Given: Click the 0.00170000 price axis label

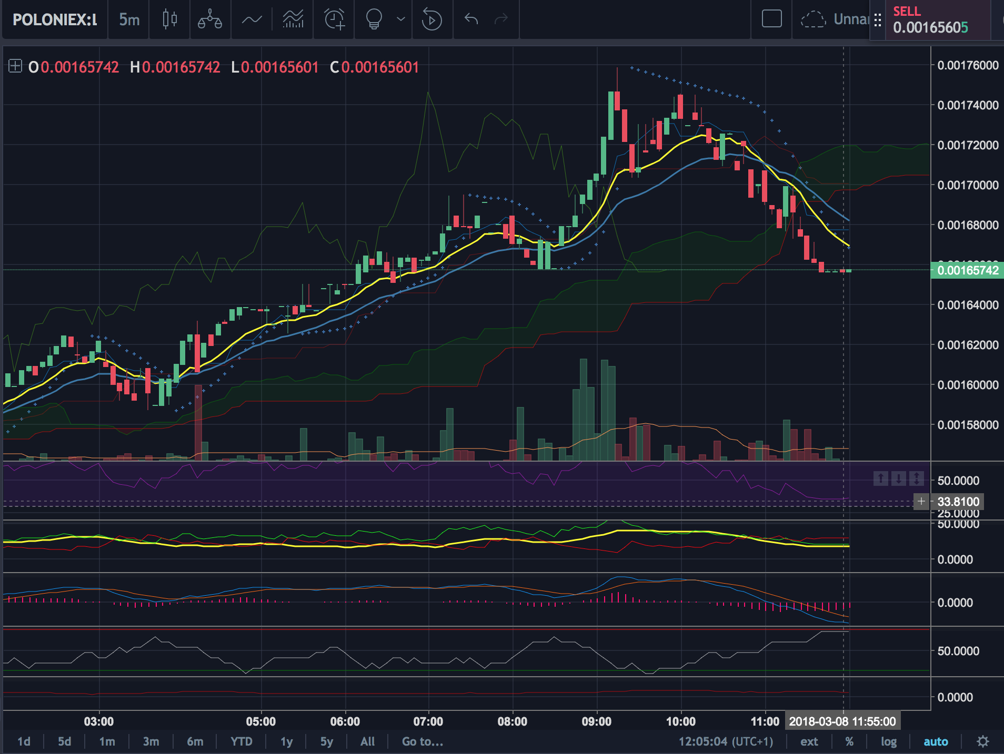Looking at the screenshot, I should pos(968,185).
